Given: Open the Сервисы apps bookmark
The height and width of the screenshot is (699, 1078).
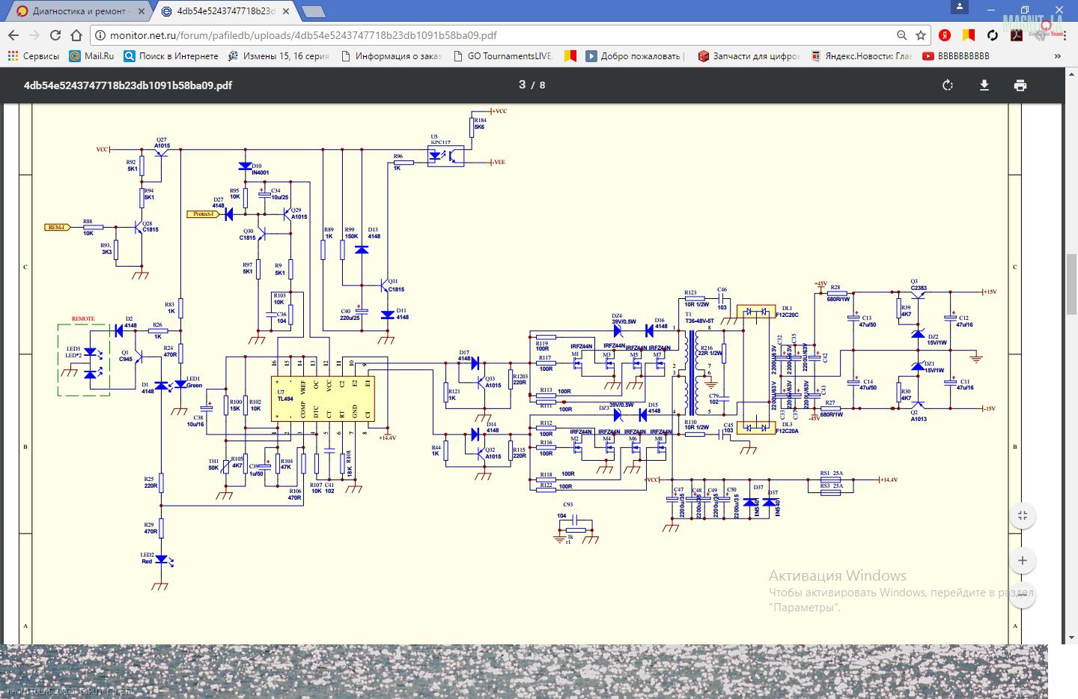Looking at the screenshot, I should [x=33, y=56].
